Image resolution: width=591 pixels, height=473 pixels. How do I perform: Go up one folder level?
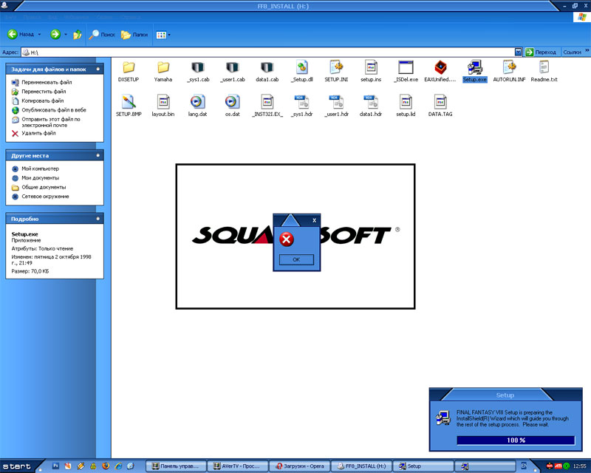[x=78, y=34]
